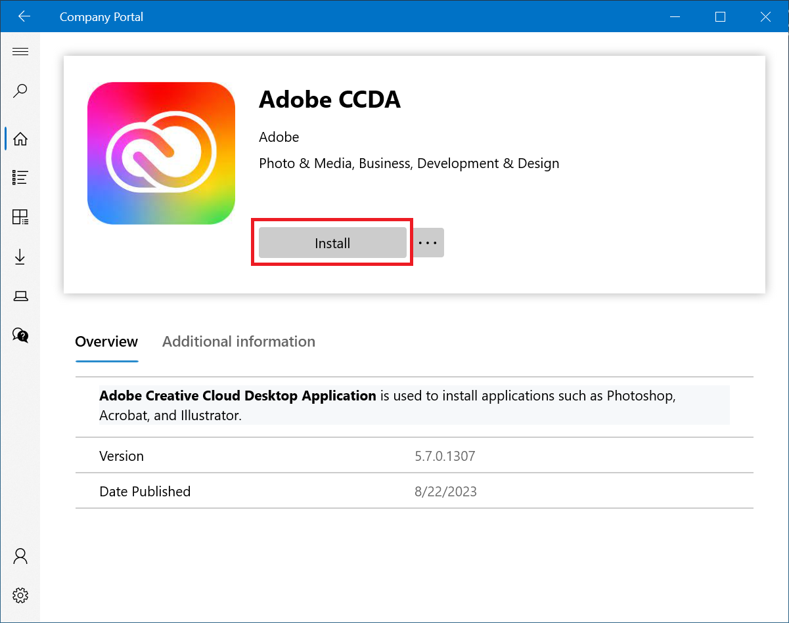The height and width of the screenshot is (623, 789).
Task: Maximize the Company Portal window
Action: [720, 17]
